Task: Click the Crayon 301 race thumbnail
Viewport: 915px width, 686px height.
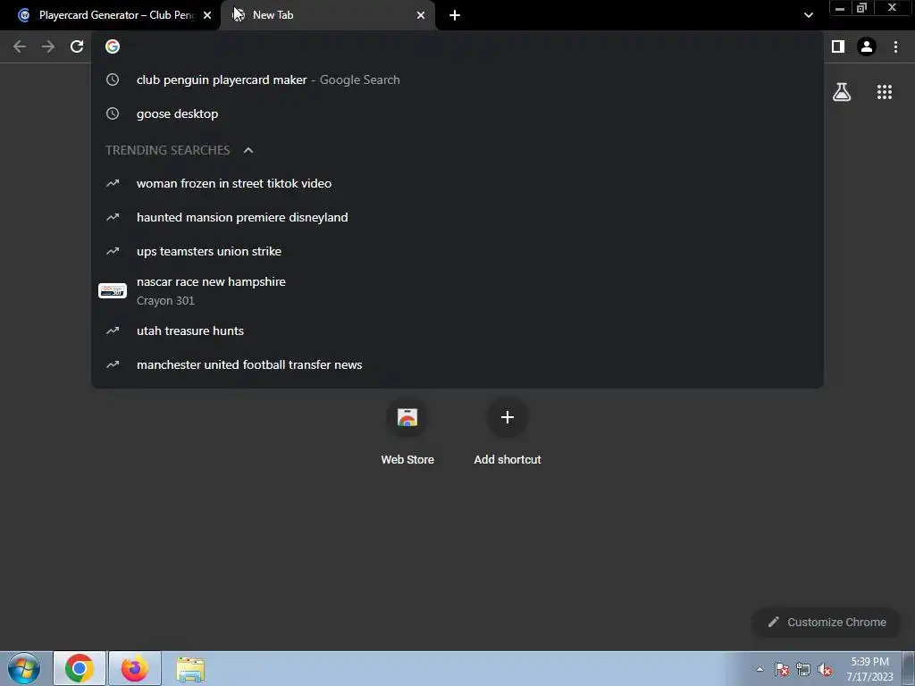Action: [x=113, y=290]
